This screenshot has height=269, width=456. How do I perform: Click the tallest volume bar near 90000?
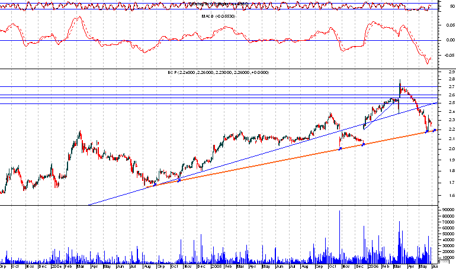click(x=339, y=236)
